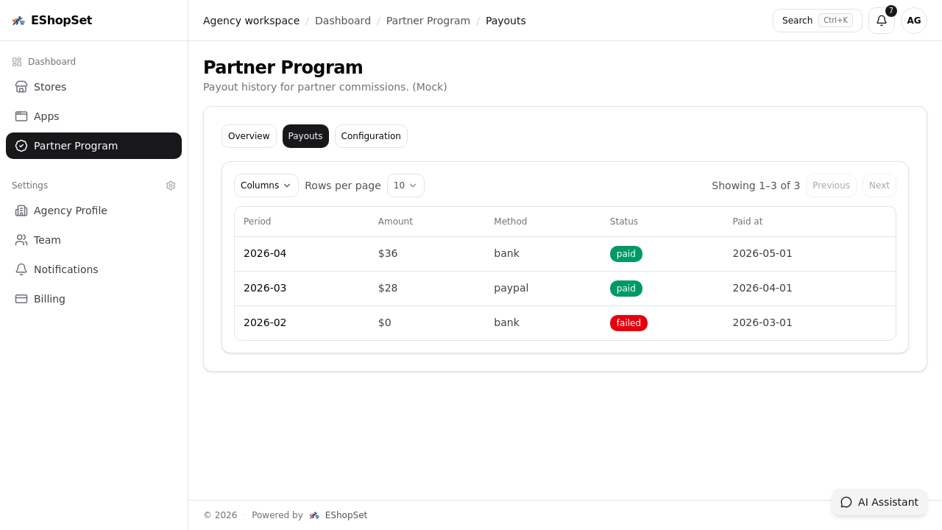Click the Dashboard grid icon in sidebar

17,62
